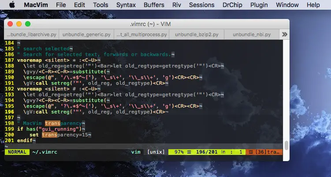The image size is (331, 177).
Task: Click 'call setreg' on line 196
Action: coord(52,112)
